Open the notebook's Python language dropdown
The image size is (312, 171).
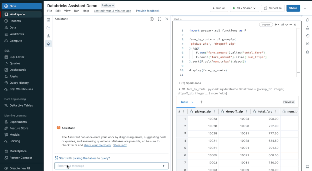[x=108, y=6]
